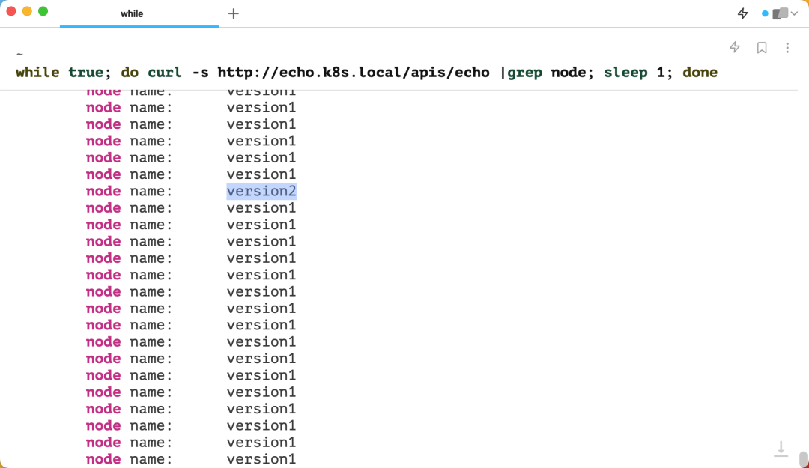809x468 pixels.
Task: Minimize the window with yellow button
Action: [28, 11]
